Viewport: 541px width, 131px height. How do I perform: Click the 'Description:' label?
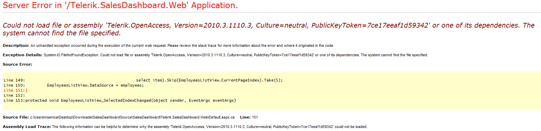16,45
